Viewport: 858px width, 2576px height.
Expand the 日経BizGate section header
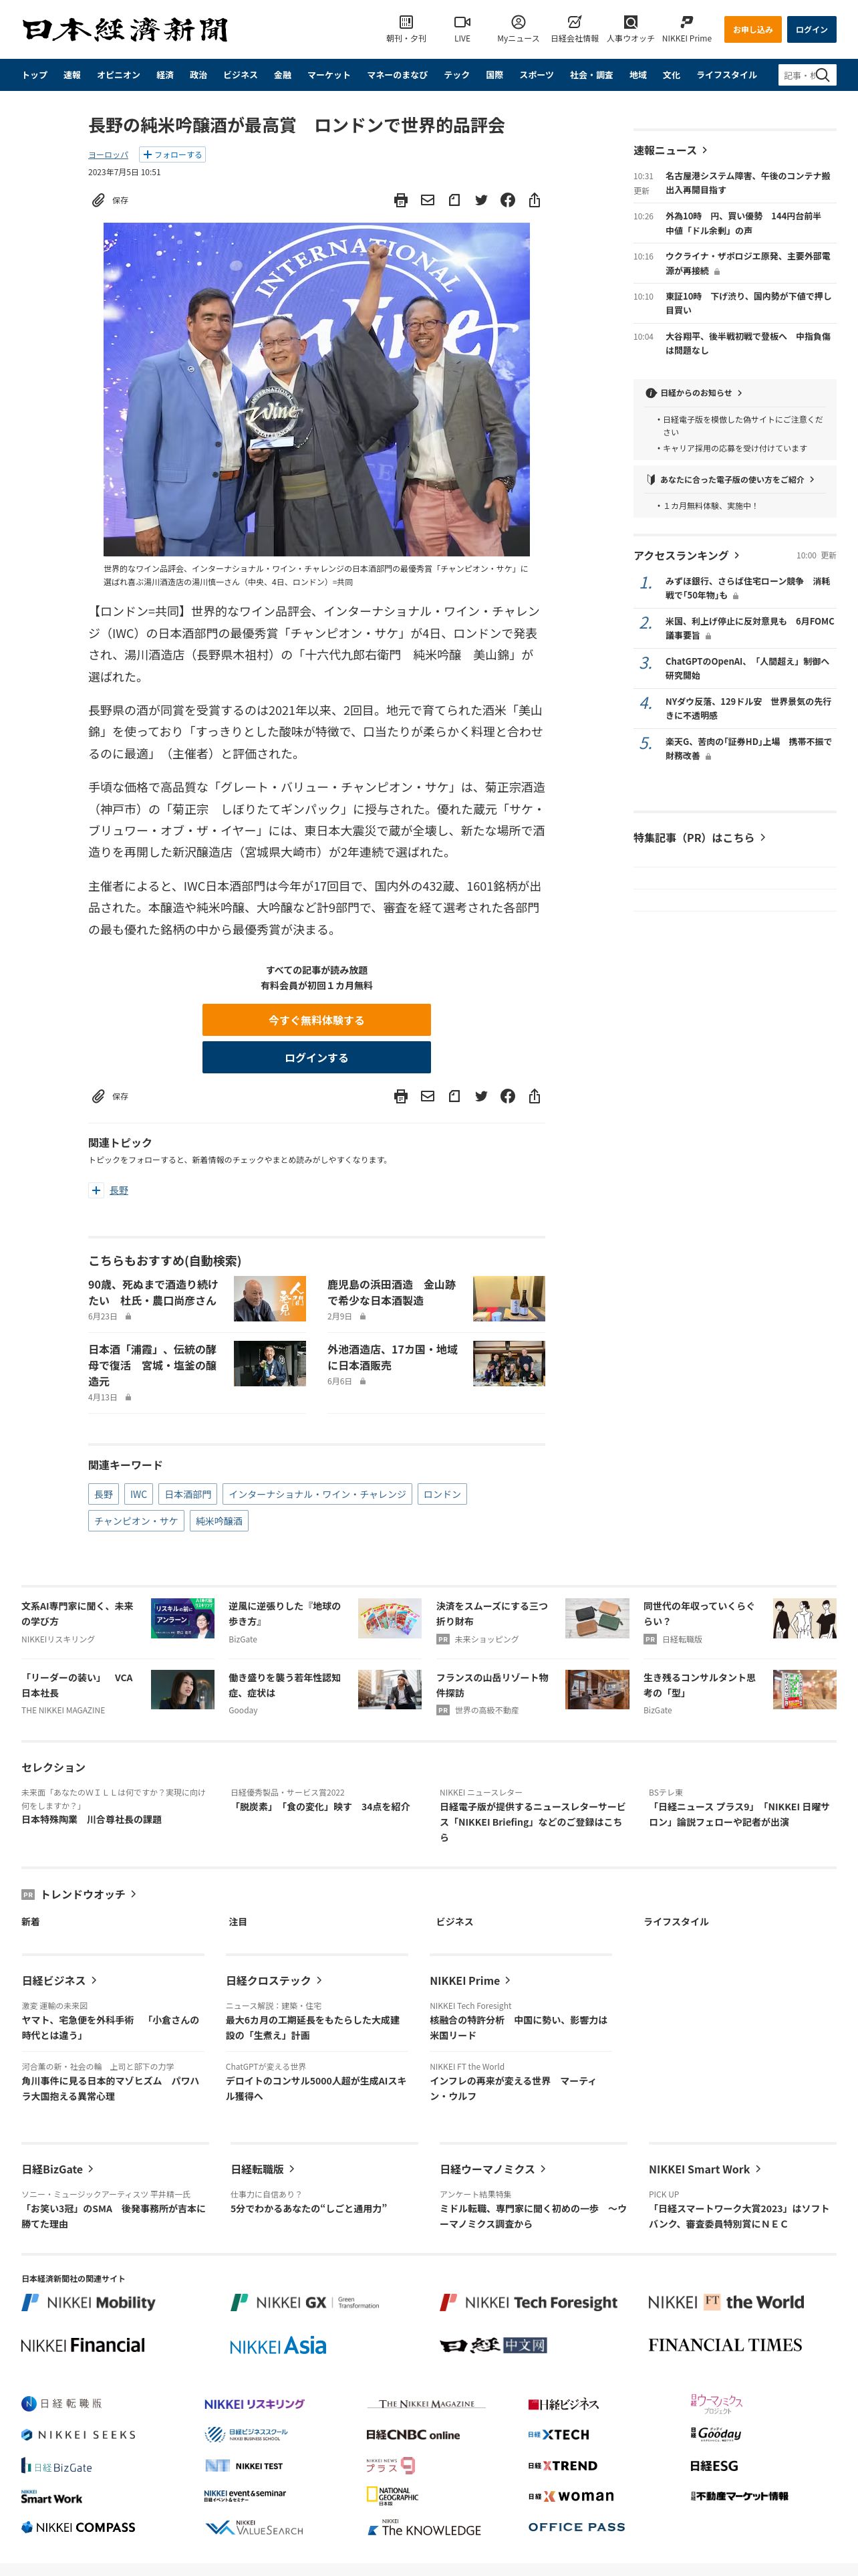coord(58,2169)
